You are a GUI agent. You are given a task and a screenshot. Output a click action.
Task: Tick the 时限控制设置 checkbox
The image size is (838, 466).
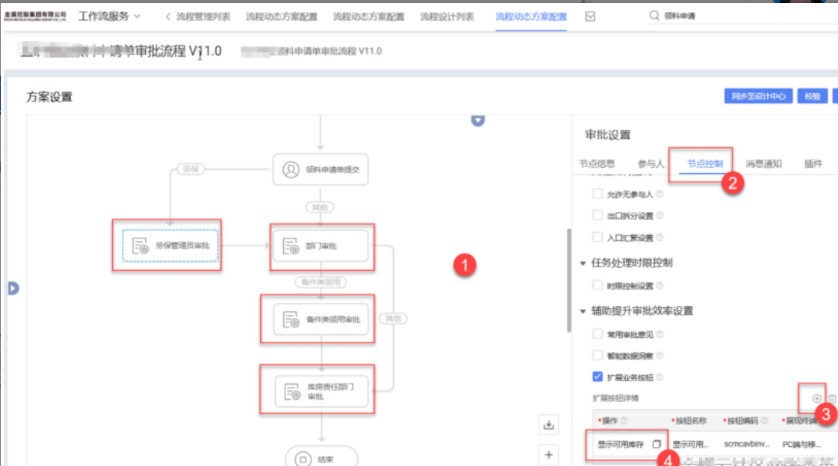coord(598,285)
